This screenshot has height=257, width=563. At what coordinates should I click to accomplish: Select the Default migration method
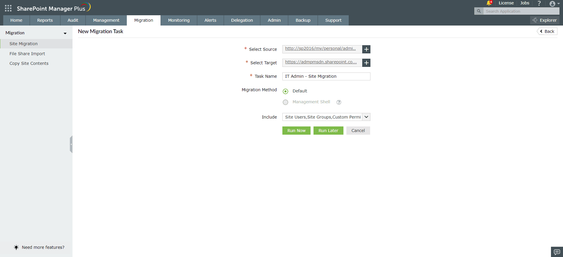(x=285, y=91)
